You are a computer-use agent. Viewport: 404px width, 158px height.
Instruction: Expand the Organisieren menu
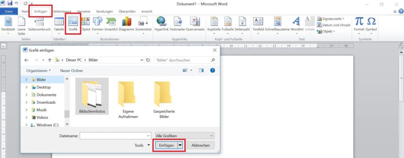39,71
